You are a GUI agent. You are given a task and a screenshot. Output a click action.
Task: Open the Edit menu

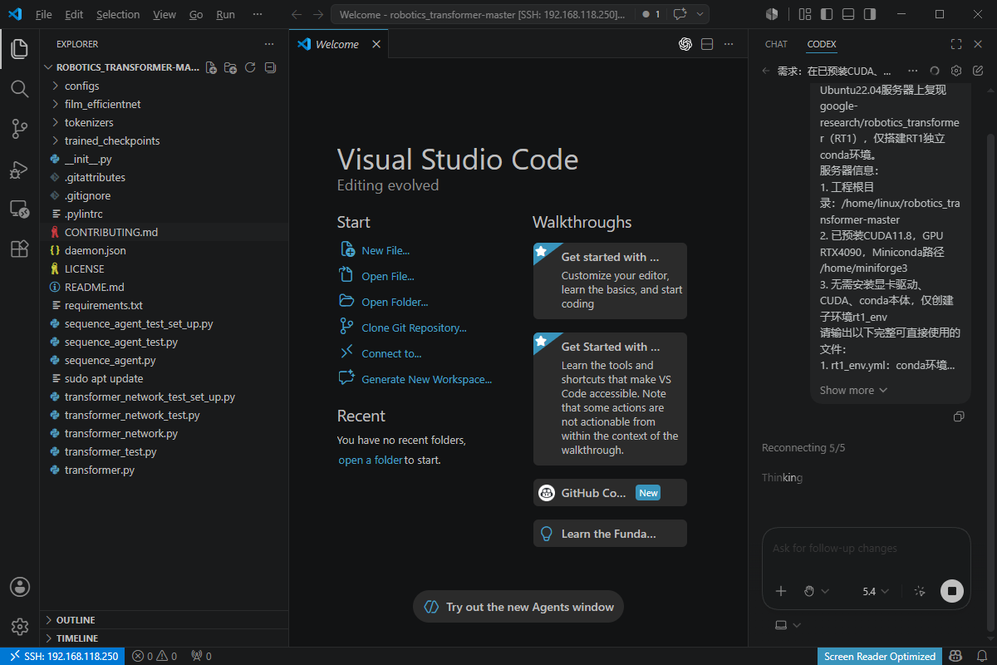point(74,14)
